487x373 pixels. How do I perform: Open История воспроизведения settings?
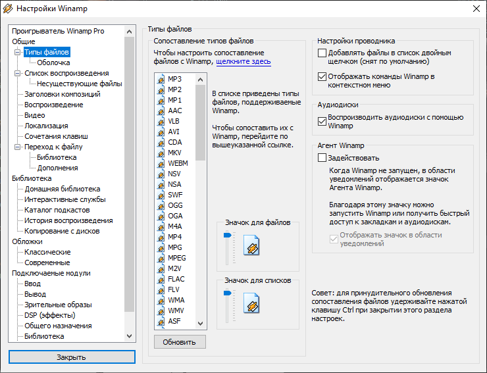pyautogui.click(x=68, y=220)
